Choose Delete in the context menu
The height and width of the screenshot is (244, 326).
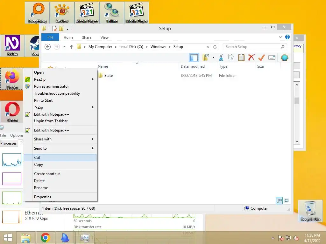coord(60,181)
